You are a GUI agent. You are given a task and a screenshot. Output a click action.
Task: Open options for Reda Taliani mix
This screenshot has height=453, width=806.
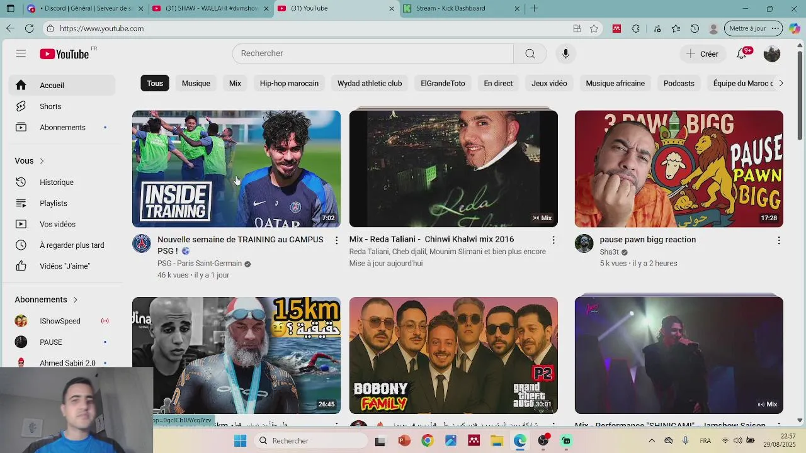553,240
